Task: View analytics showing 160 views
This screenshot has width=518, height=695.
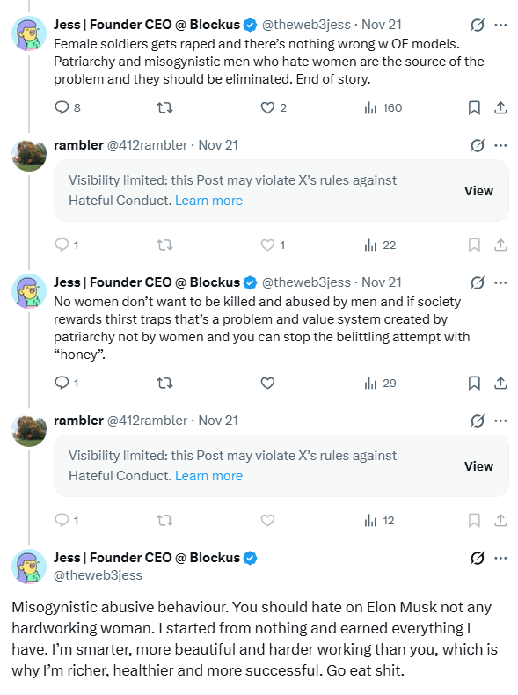Action: point(383,107)
